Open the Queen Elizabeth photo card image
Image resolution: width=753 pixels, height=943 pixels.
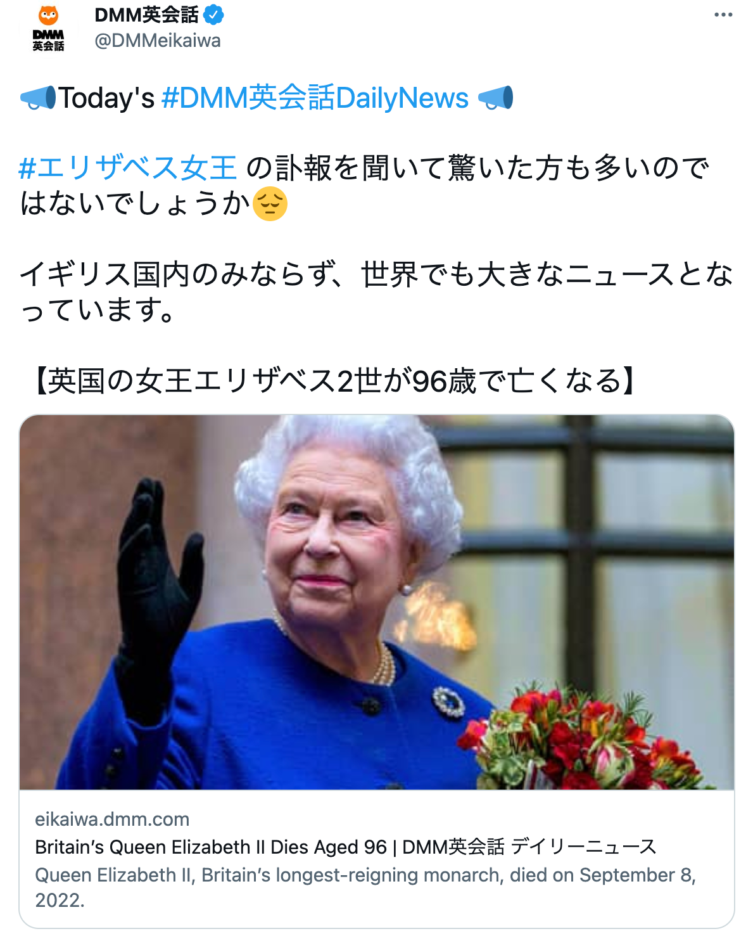[x=377, y=602]
